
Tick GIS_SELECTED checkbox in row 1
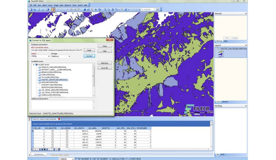click(52, 131)
